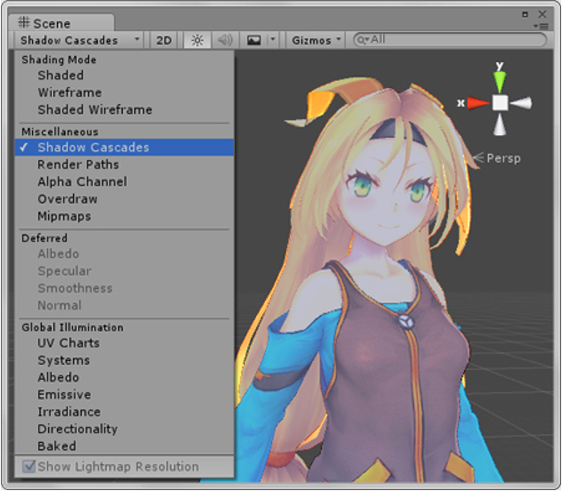Toggle Show Lightmap Resolution checkbox

pos(29,466)
